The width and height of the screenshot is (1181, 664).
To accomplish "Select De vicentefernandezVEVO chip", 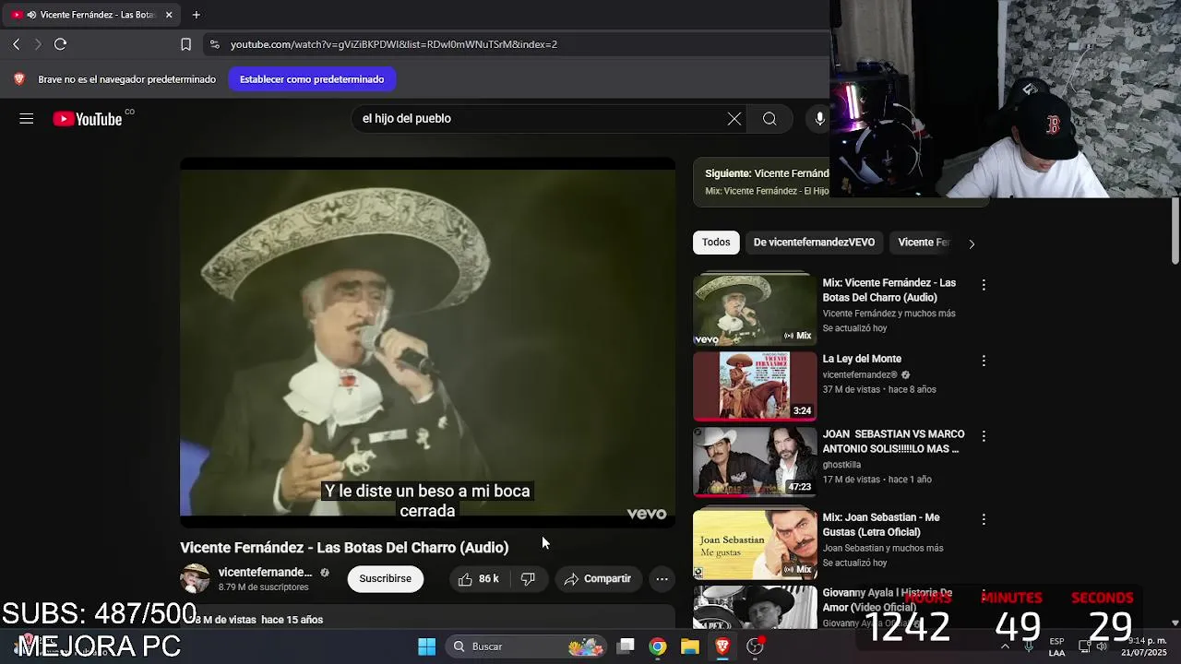I will coord(814,243).
